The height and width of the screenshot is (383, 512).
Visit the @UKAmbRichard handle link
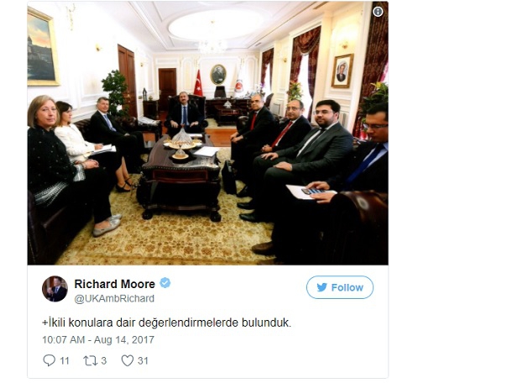114,299
